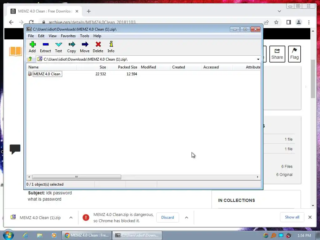This screenshot has width=320, height=240.
Task: Discard the blocked dangerous download
Action: pyautogui.click(x=167, y=217)
